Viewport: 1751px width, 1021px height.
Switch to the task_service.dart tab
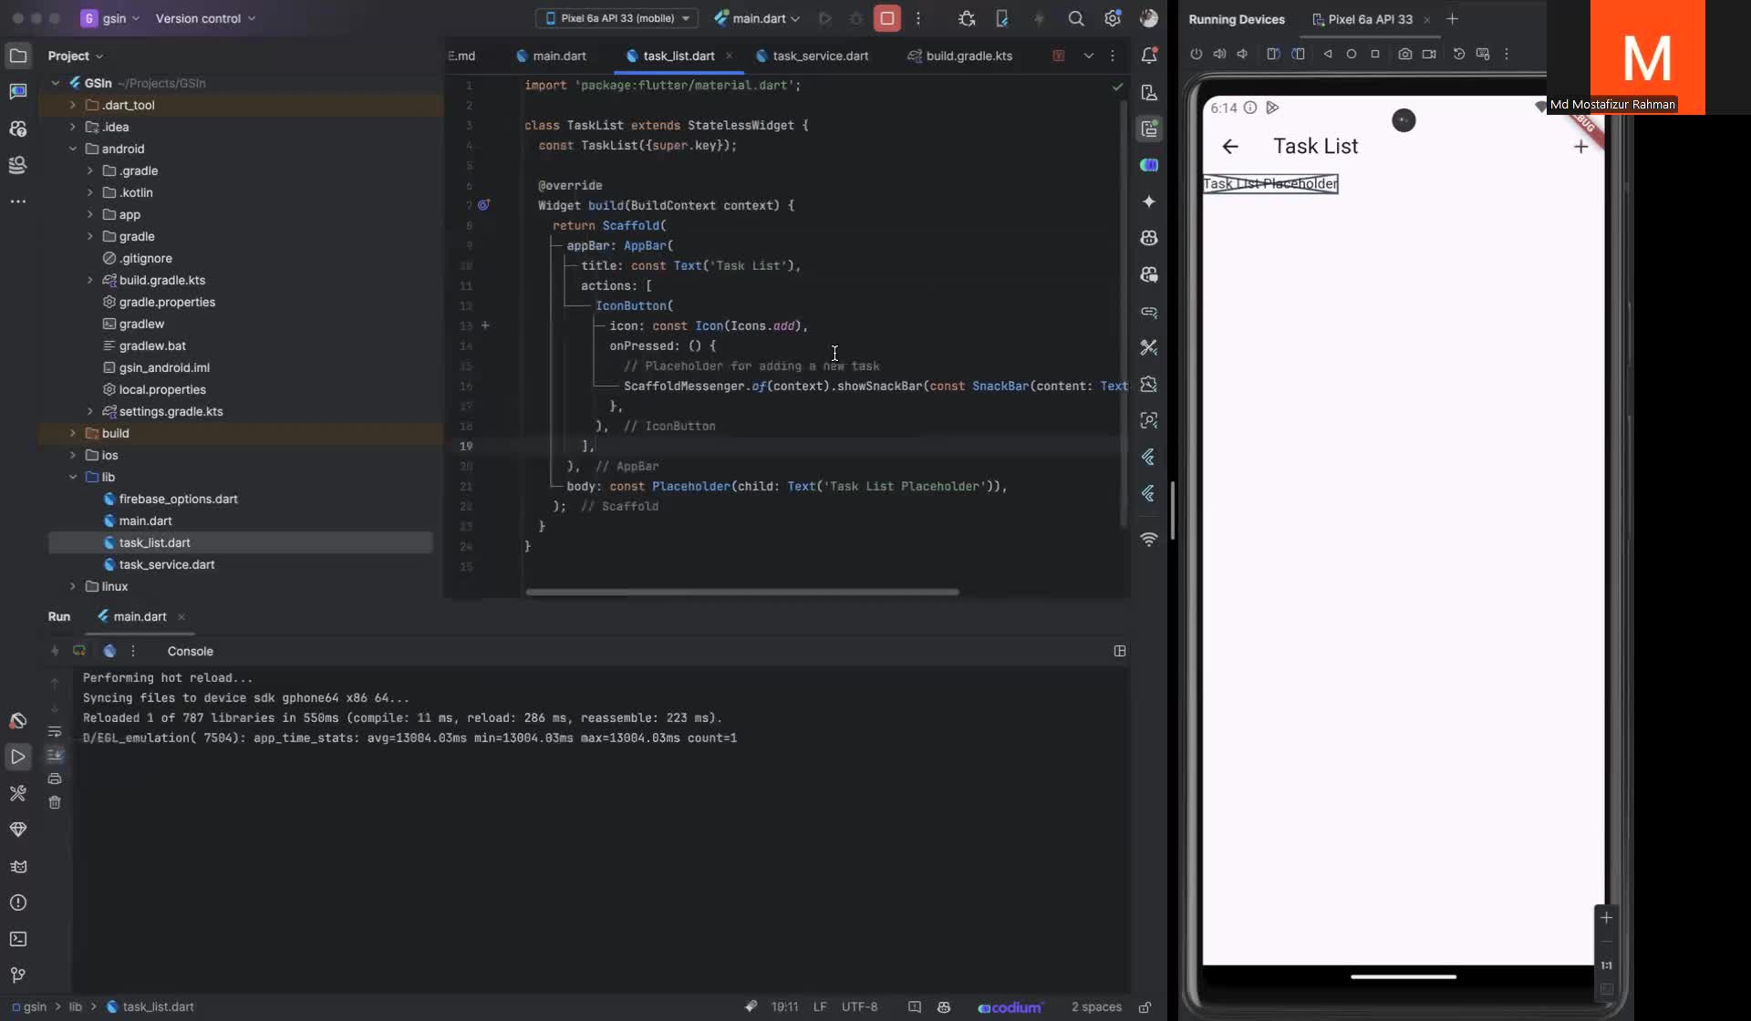pyautogui.click(x=812, y=56)
